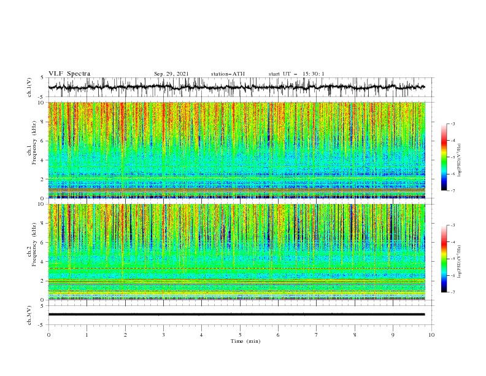Click the log(PSD) label beside the ch.1 color bar
The height and width of the screenshot is (376, 486).
[460, 160]
